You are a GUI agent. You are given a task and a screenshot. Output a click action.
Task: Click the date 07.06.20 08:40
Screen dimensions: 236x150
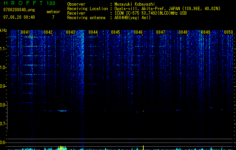[19, 17]
